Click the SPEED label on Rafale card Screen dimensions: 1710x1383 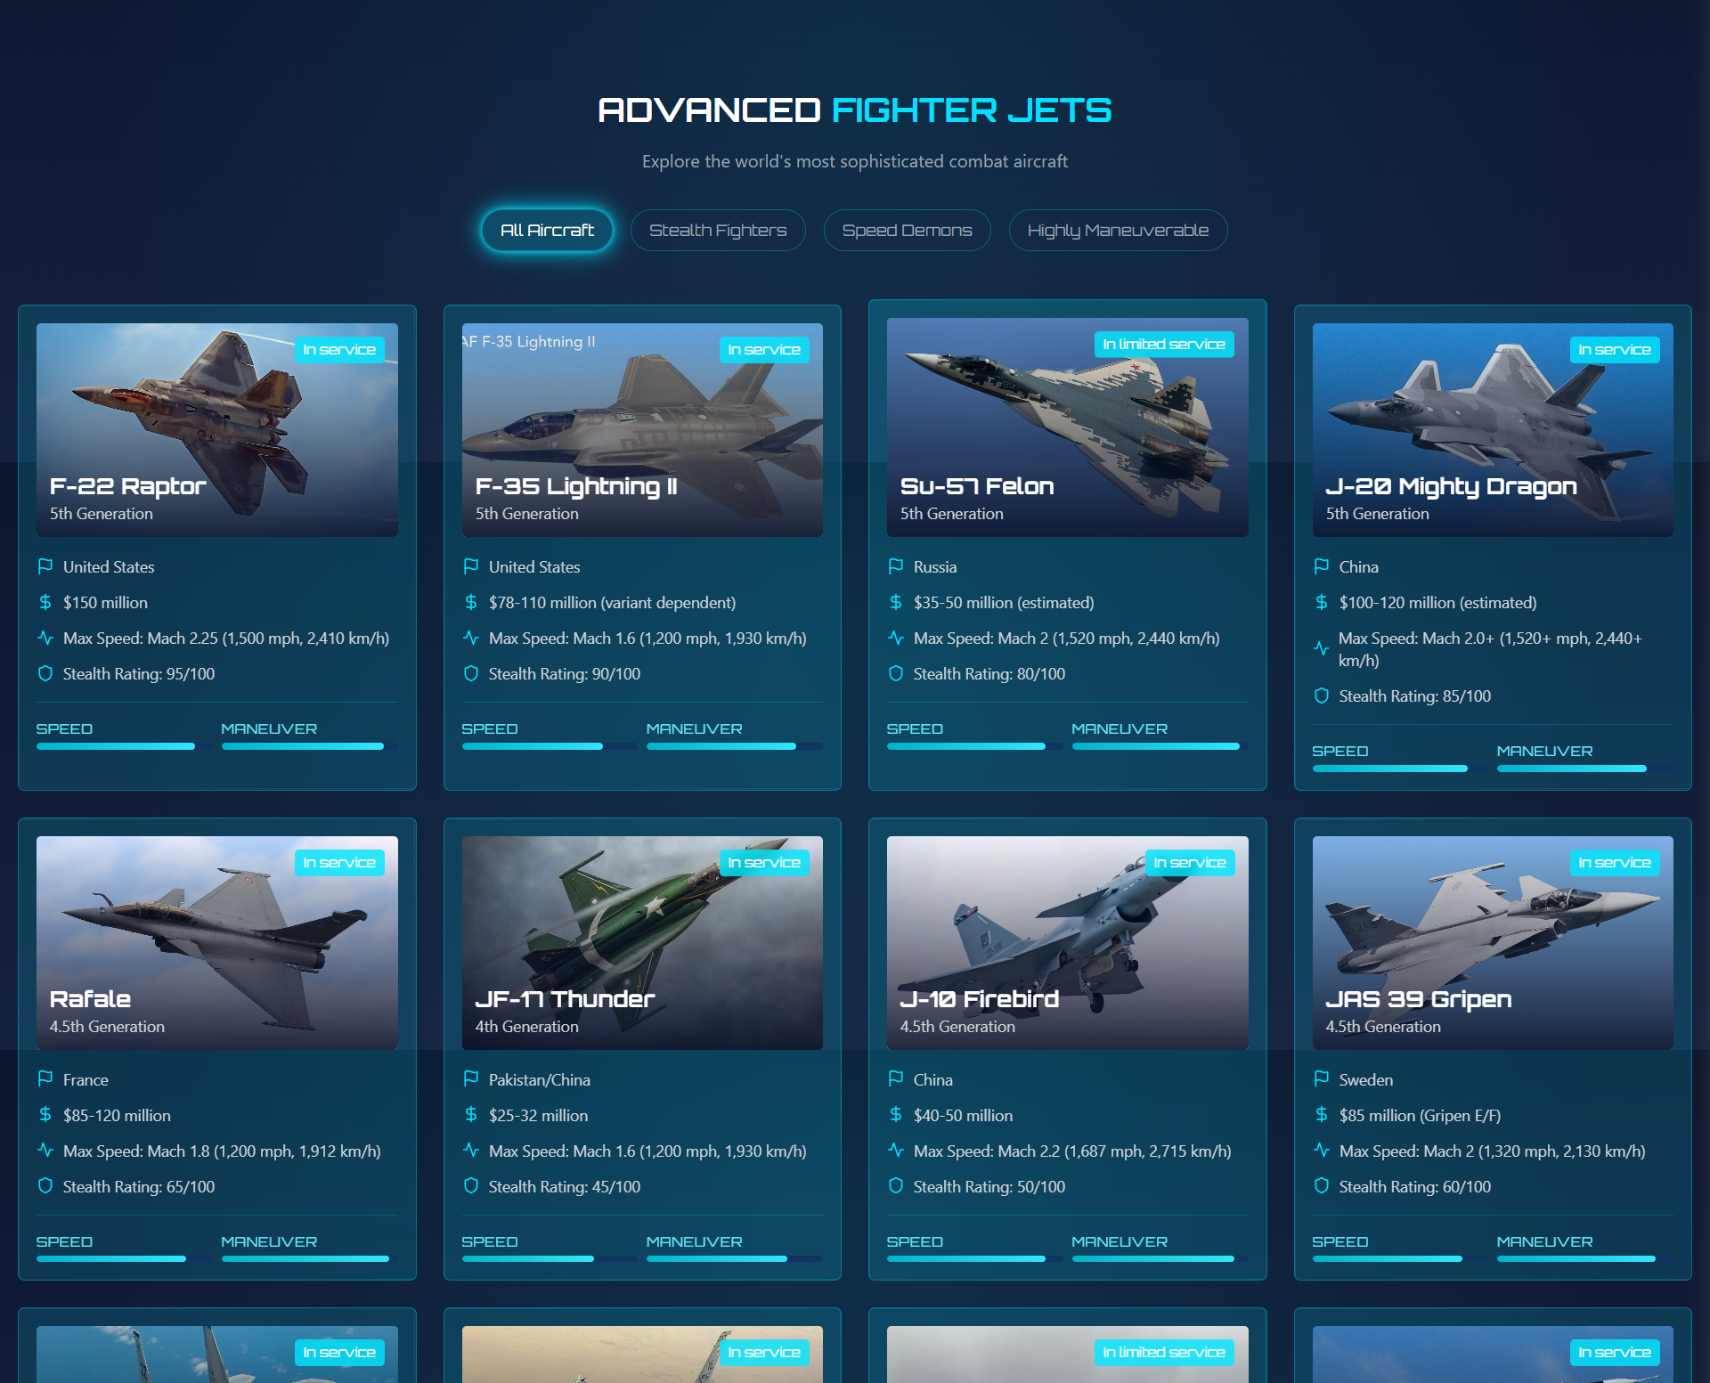pyautogui.click(x=64, y=1241)
